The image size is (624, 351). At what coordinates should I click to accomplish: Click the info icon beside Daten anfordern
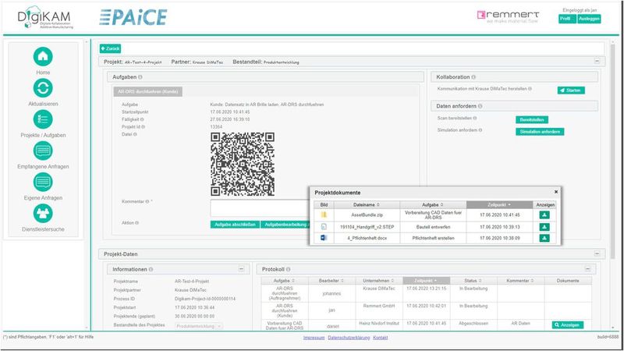click(x=480, y=106)
